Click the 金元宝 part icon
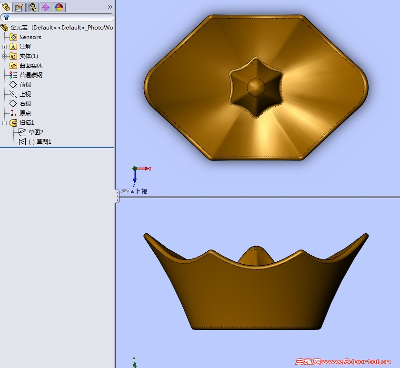This screenshot has width=400, height=368. [x=5, y=27]
